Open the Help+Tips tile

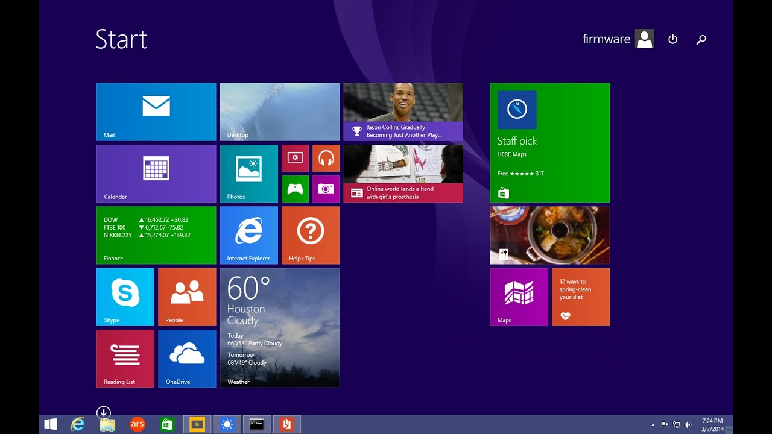[x=311, y=235]
